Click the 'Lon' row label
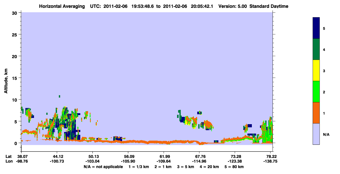The height and width of the screenshot is (174, 340). [x=9, y=161]
